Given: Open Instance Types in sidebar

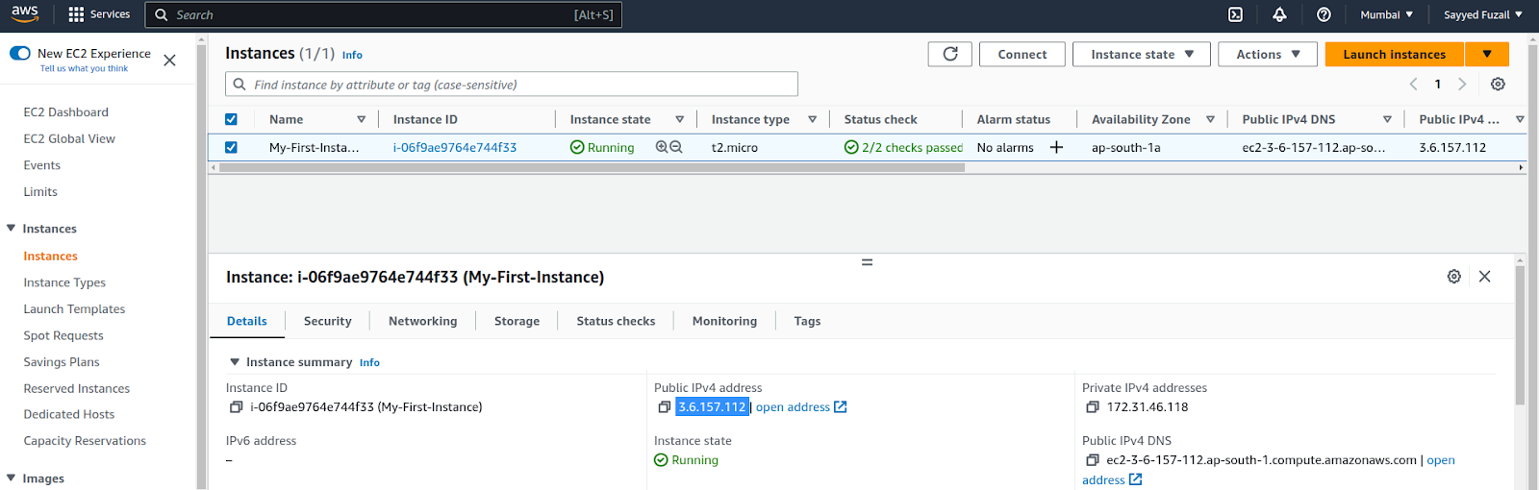Looking at the screenshot, I should pos(64,282).
